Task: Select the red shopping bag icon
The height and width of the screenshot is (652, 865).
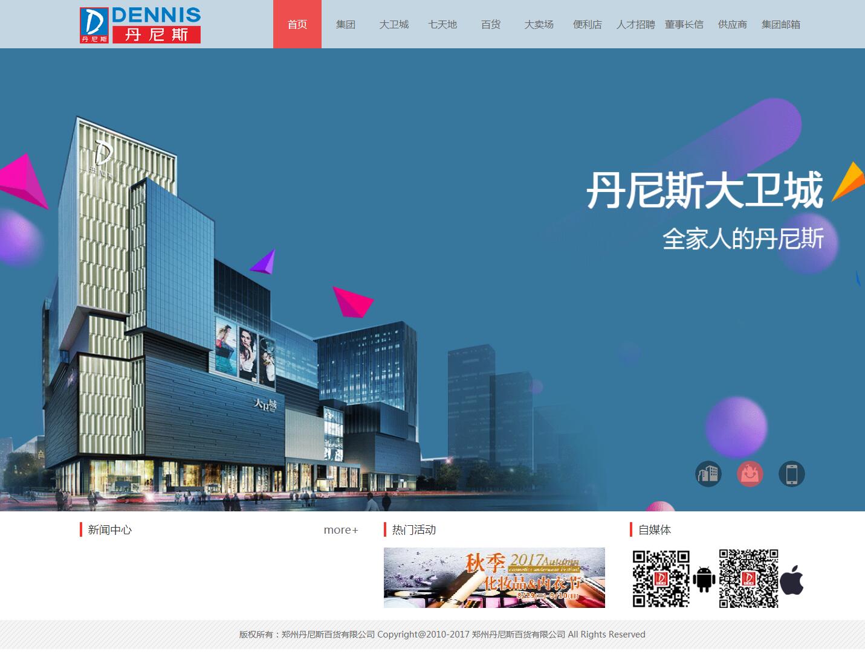Action: point(750,474)
